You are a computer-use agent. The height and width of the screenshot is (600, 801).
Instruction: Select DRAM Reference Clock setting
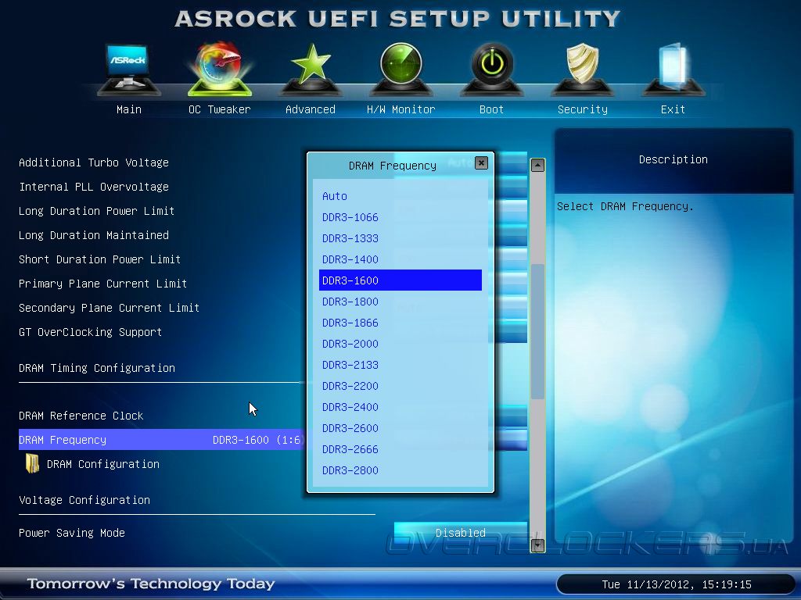pos(81,416)
